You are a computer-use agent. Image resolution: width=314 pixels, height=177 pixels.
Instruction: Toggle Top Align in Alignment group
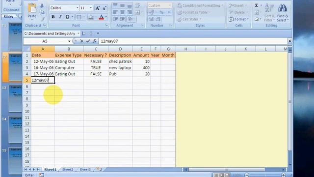click(115, 5)
